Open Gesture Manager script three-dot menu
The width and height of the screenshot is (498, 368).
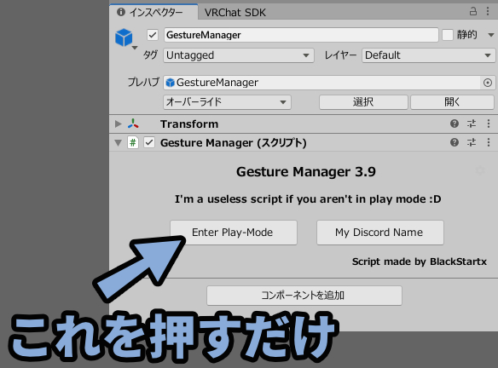pos(489,142)
